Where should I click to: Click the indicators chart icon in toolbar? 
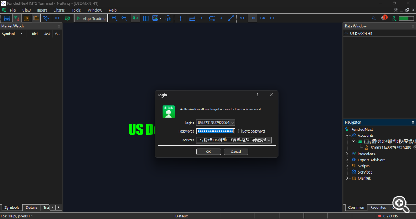click(155, 18)
